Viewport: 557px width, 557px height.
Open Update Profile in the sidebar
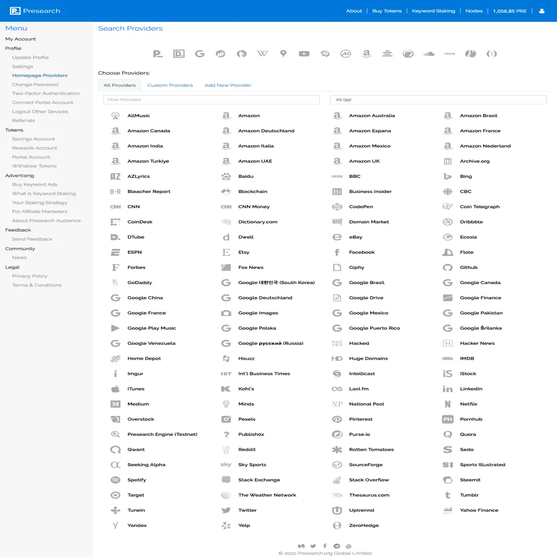(31, 58)
